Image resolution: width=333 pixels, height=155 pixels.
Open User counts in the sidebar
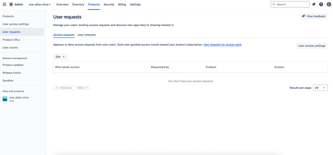[x=22, y=47]
